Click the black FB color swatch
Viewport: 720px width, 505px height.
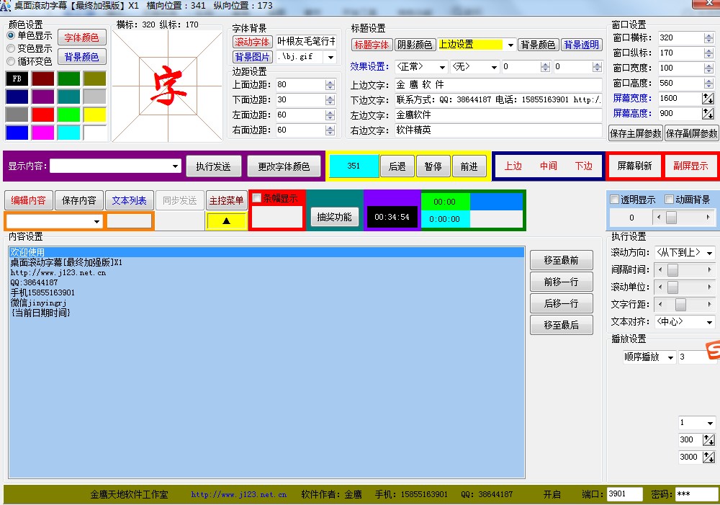(x=17, y=79)
